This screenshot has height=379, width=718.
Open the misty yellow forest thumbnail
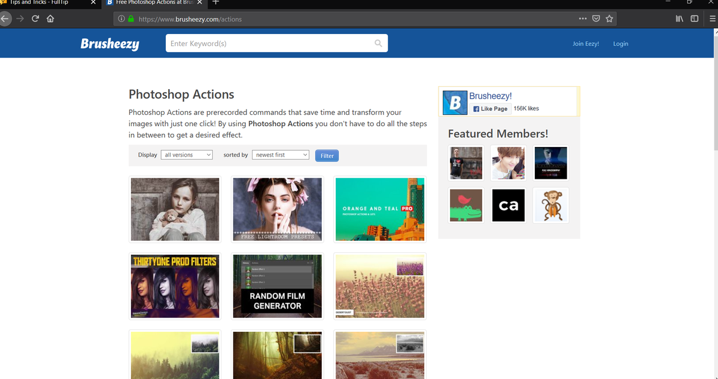[175, 354]
